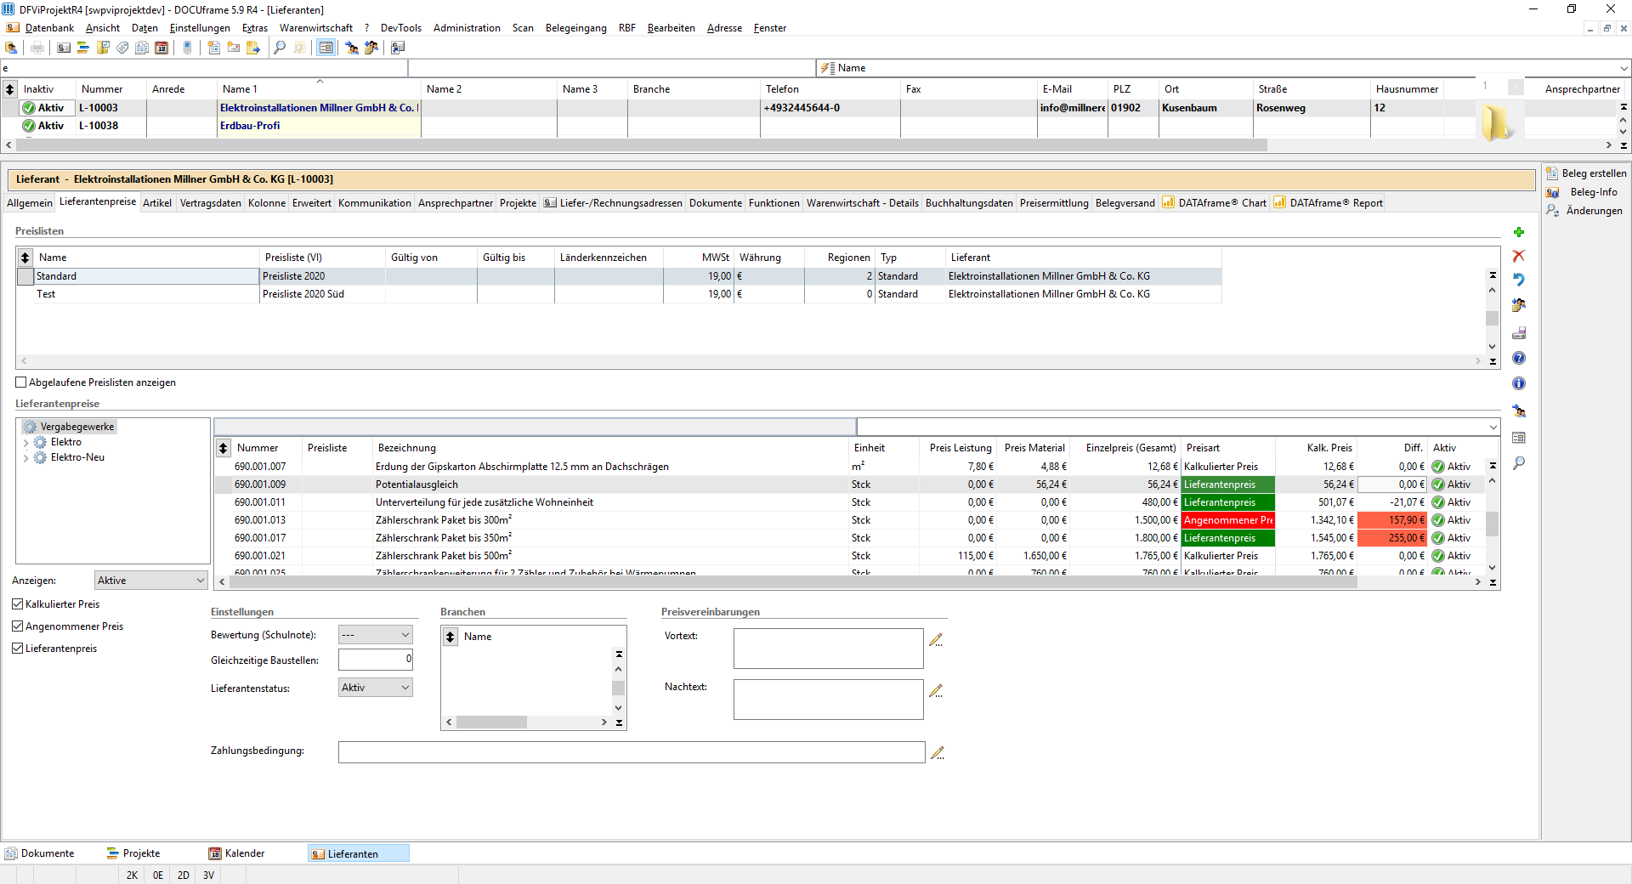Edit Zahlungsbedingung with pencil icon

click(x=938, y=753)
